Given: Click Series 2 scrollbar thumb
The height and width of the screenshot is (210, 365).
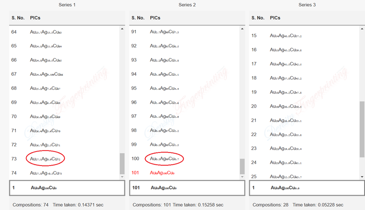Looking at the screenshot, I should 242,166.
